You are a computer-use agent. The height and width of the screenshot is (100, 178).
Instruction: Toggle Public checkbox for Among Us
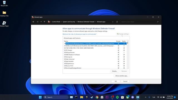pyautogui.click(x=124, y=57)
